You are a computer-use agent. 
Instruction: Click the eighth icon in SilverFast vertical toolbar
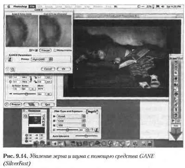tap(176, 99)
